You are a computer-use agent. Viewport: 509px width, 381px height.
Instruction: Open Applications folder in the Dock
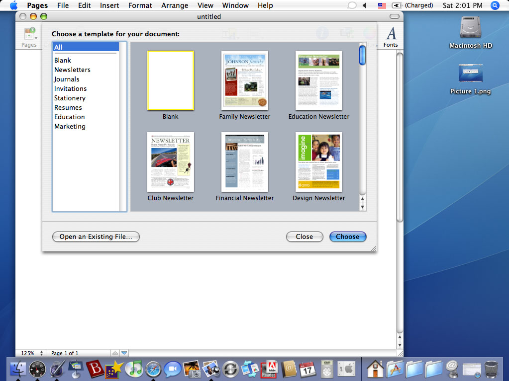[x=395, y=370]
